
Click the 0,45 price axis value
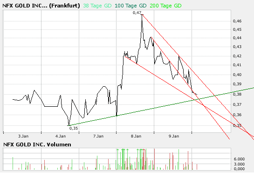[237, 29]
